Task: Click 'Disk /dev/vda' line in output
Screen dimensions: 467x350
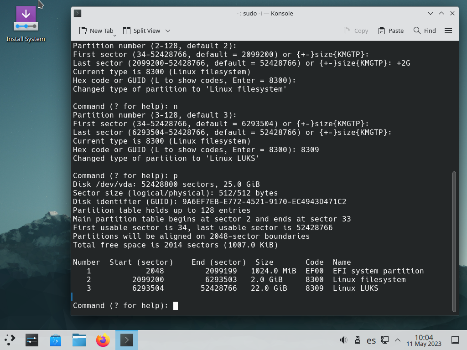Action: (x=166, y=185)
